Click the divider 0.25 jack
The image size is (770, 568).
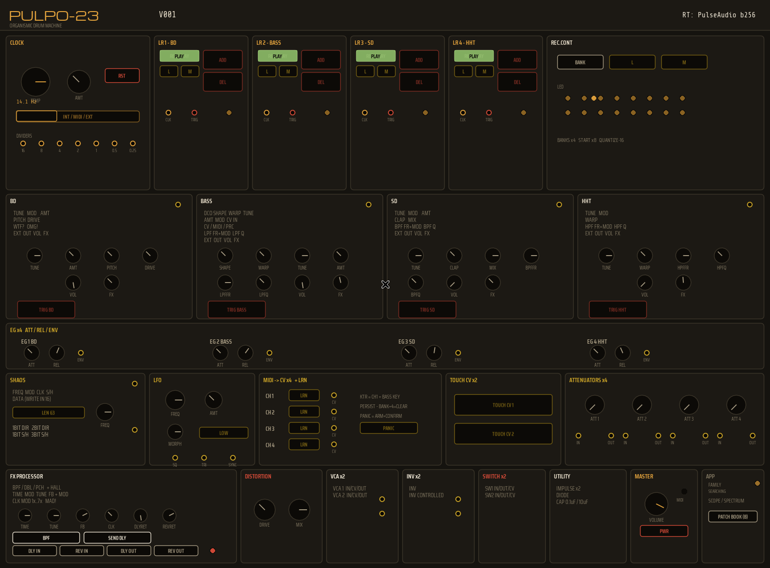(x=133, y=143)
